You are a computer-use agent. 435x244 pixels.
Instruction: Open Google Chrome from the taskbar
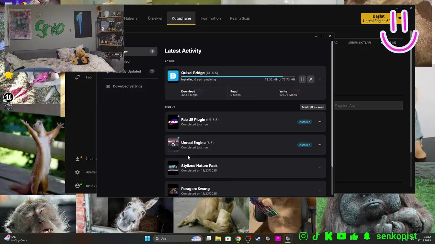(x=238, y=239)
